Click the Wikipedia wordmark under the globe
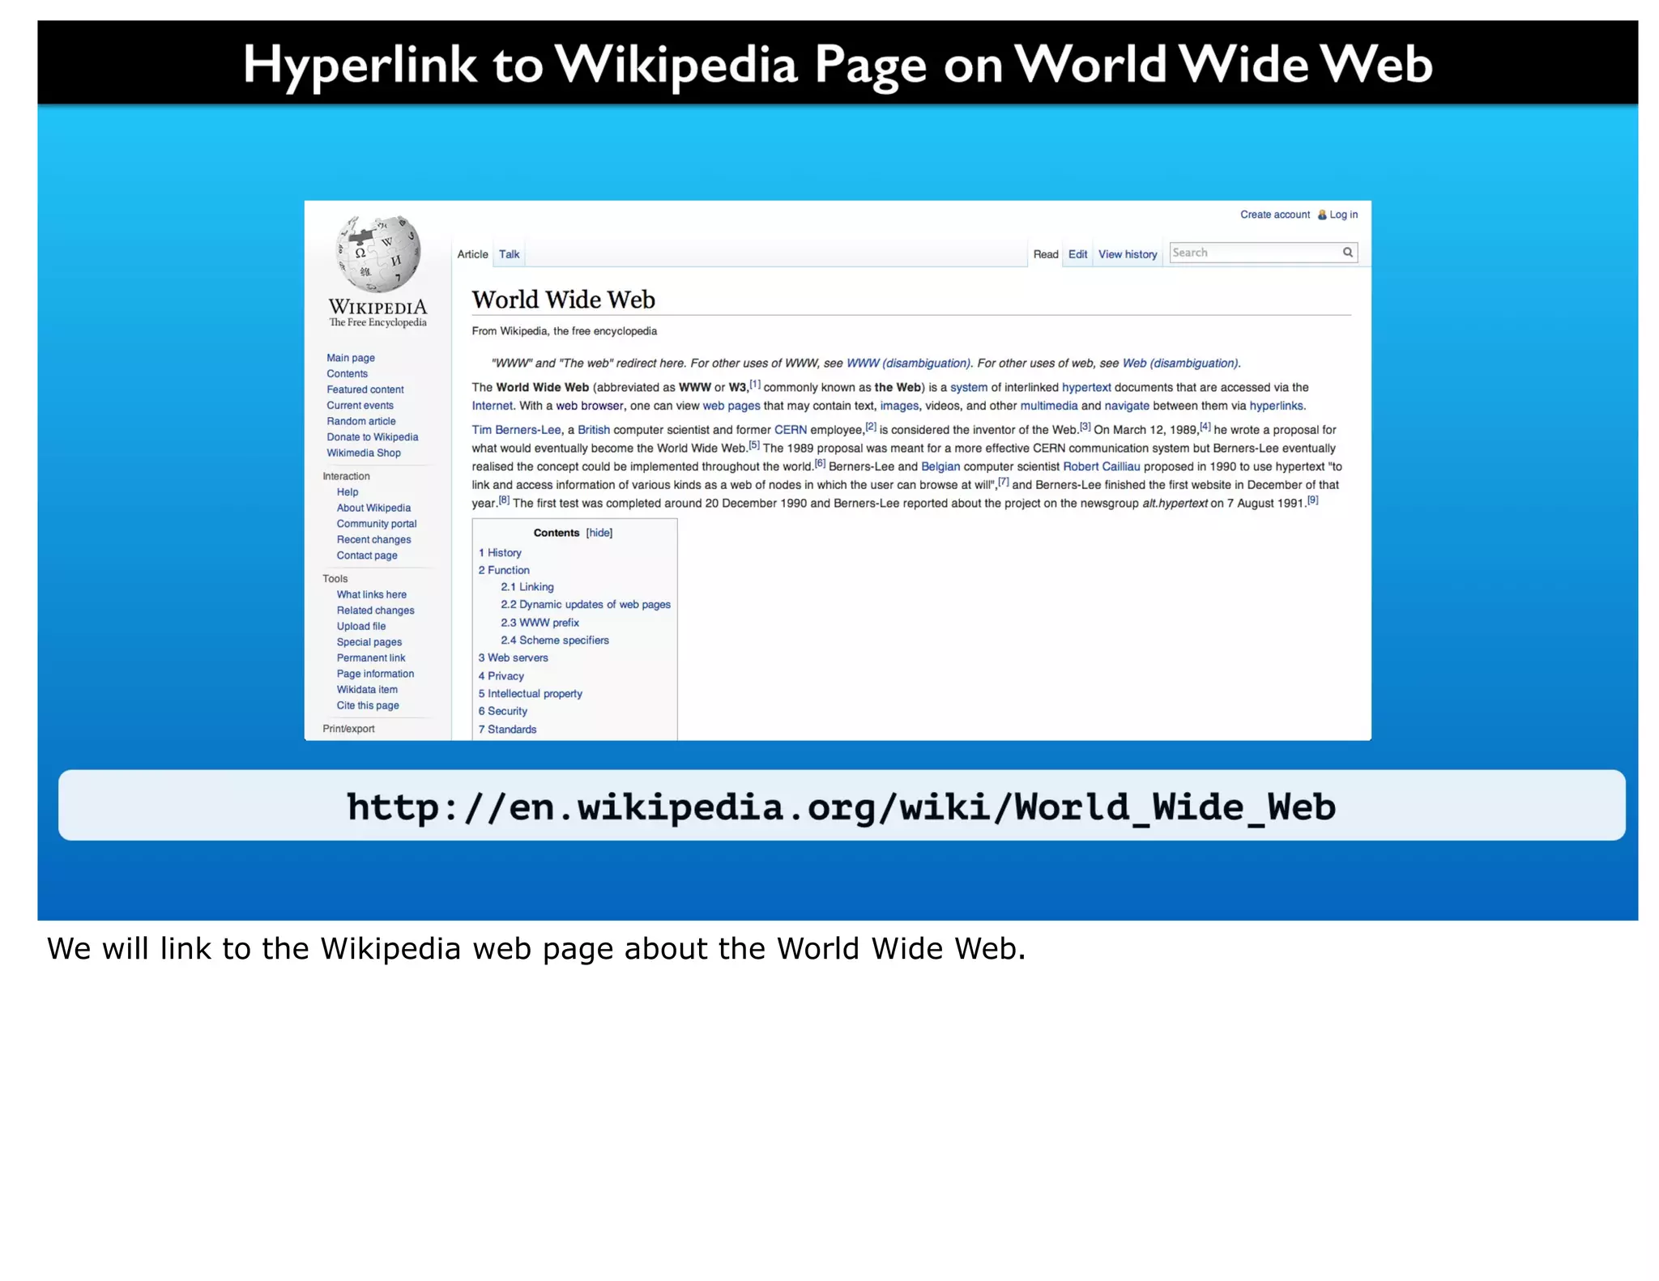This screenshot has height=1281, width=1659. 377,308
